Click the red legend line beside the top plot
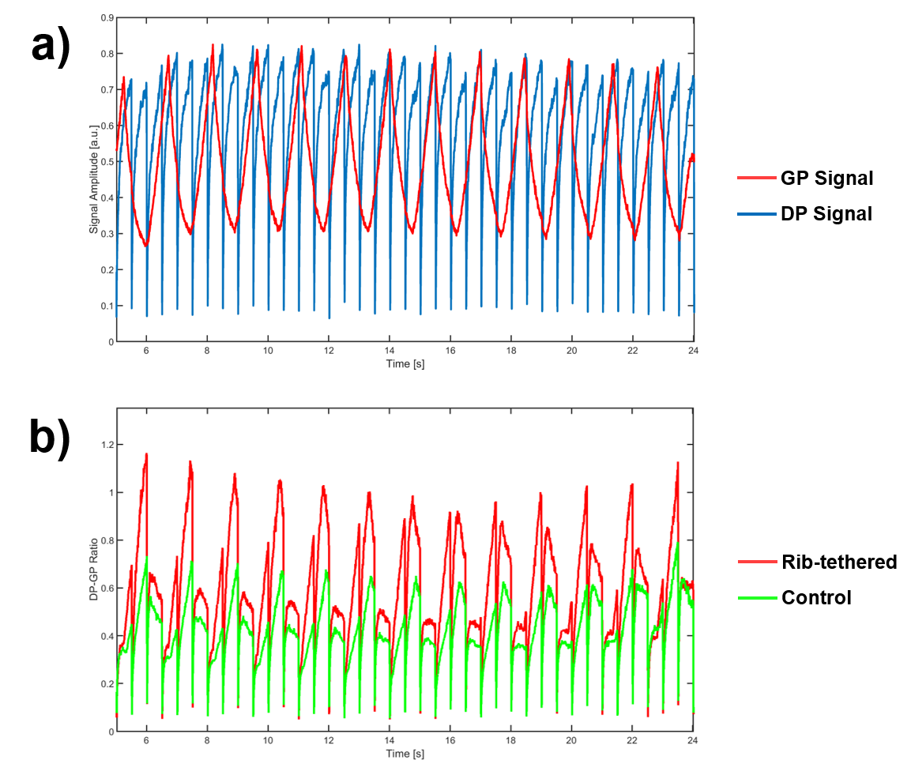Viewport: 911px width, 775px height. pos(756,178)
